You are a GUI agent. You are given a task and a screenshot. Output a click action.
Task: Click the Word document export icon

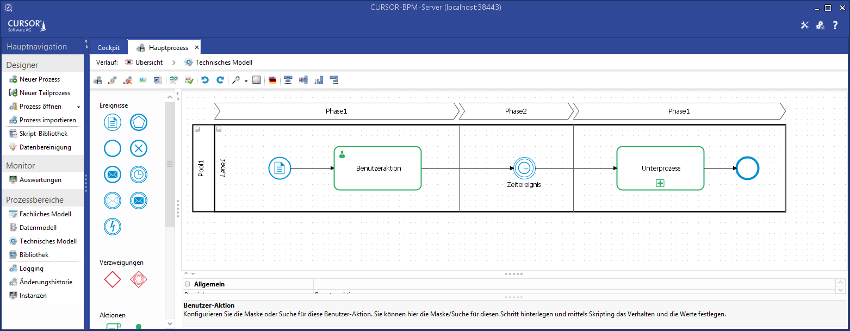pyautogui.click(x=158, y=80)
